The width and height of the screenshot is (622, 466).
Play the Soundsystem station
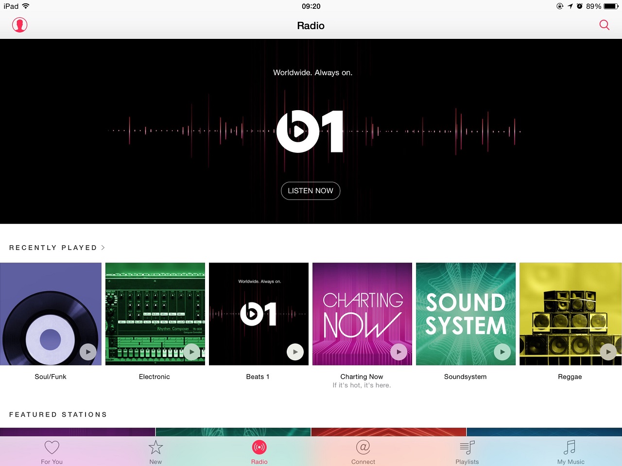pos(502,352)
